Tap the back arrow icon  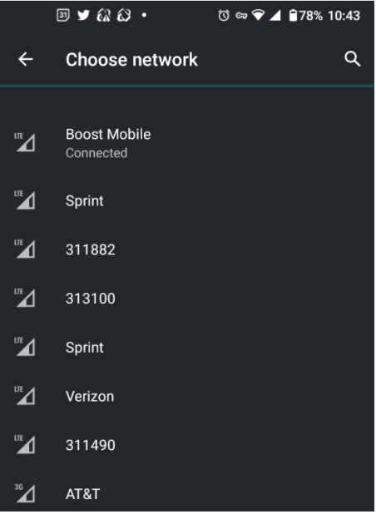click(26, 59)
